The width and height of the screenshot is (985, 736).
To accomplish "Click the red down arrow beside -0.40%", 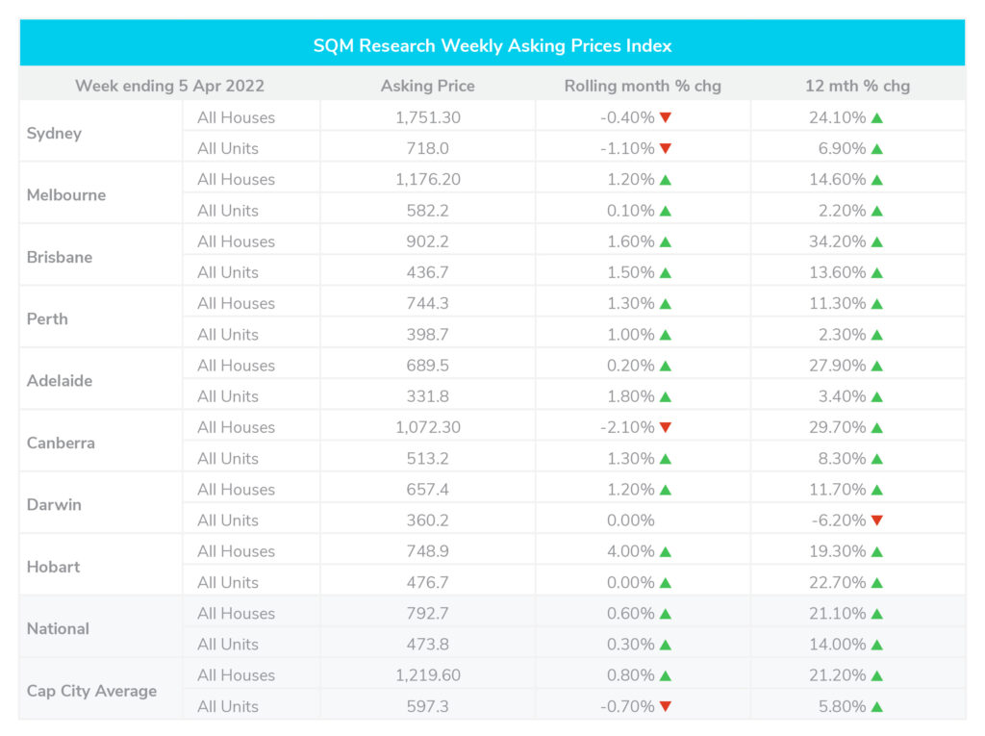I will click(x=666, y=117).
